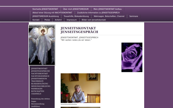Go to Bilder vom Jenseitskontakt

(x=94, y=20)
